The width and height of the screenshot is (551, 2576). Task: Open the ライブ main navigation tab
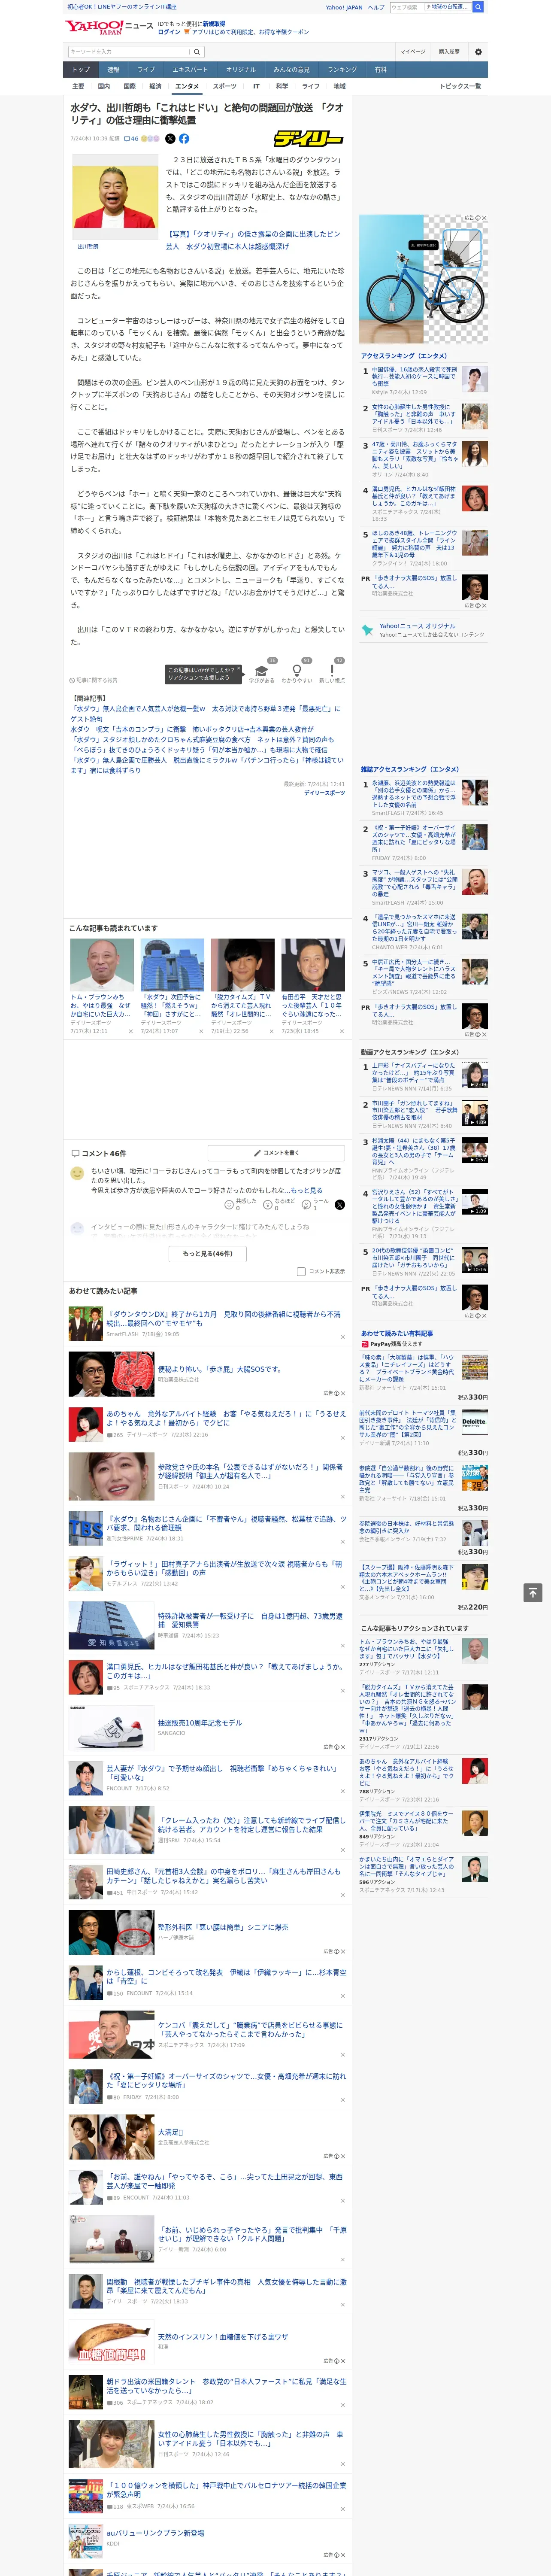coord(146,70)
